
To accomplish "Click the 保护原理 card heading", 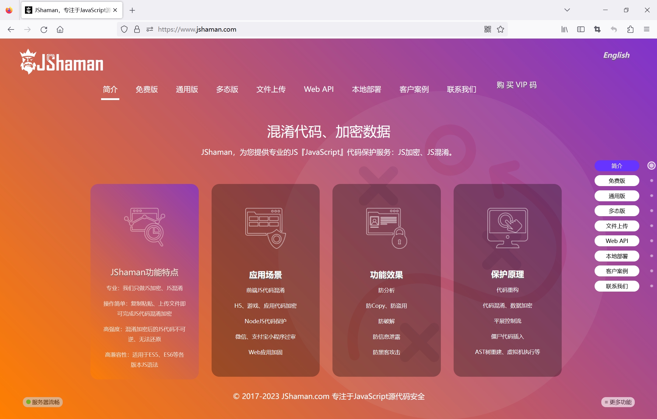I will (508, 275).
